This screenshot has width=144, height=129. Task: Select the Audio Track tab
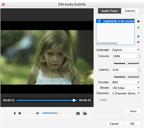coord(109,11)
